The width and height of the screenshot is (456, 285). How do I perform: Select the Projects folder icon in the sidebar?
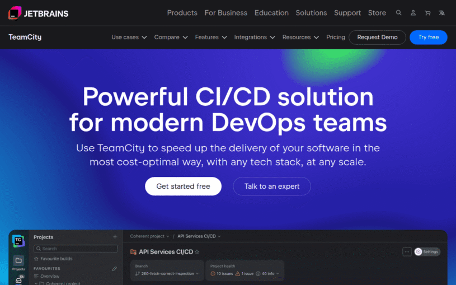(x=18, y=260)
